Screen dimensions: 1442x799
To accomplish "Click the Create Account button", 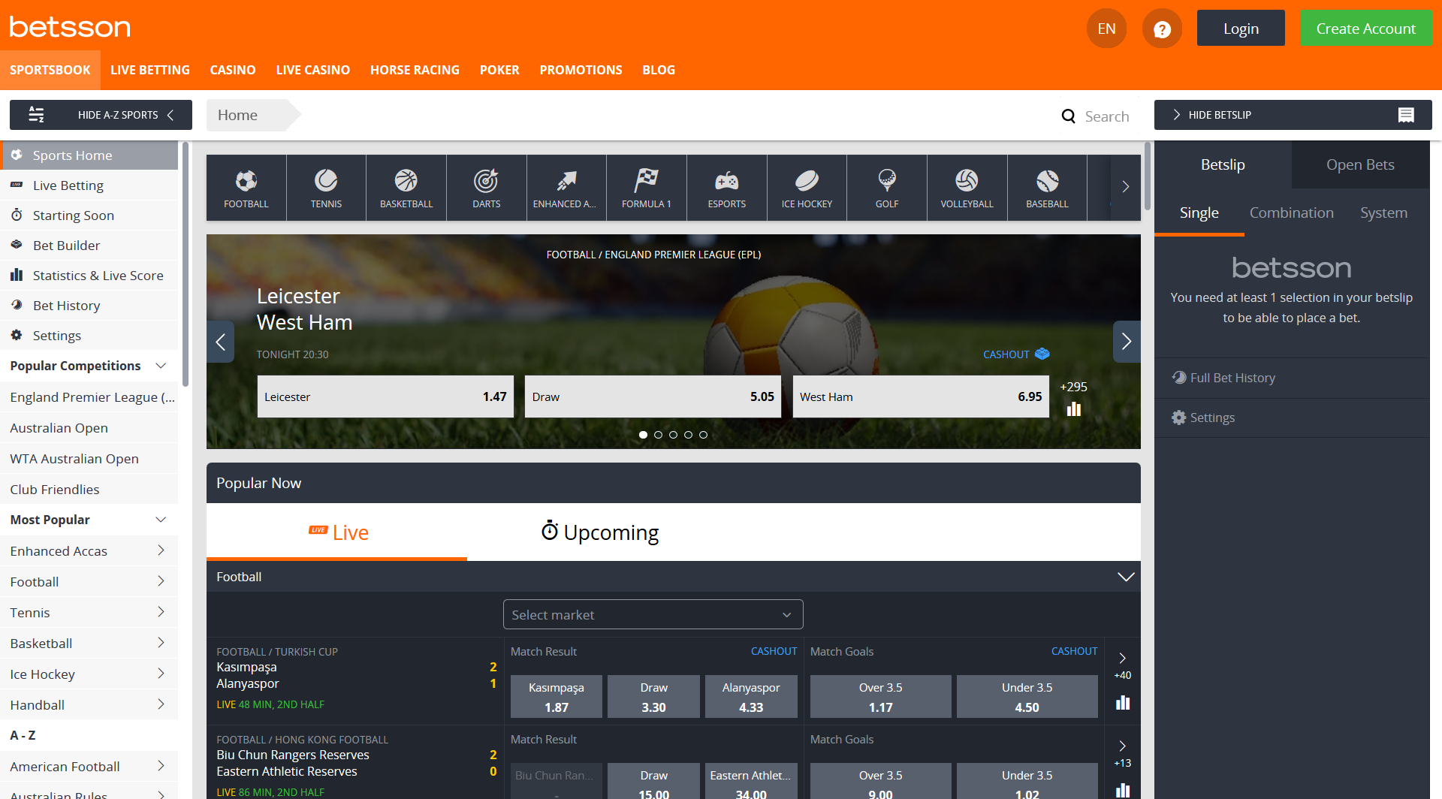I will click(1365, 29).
